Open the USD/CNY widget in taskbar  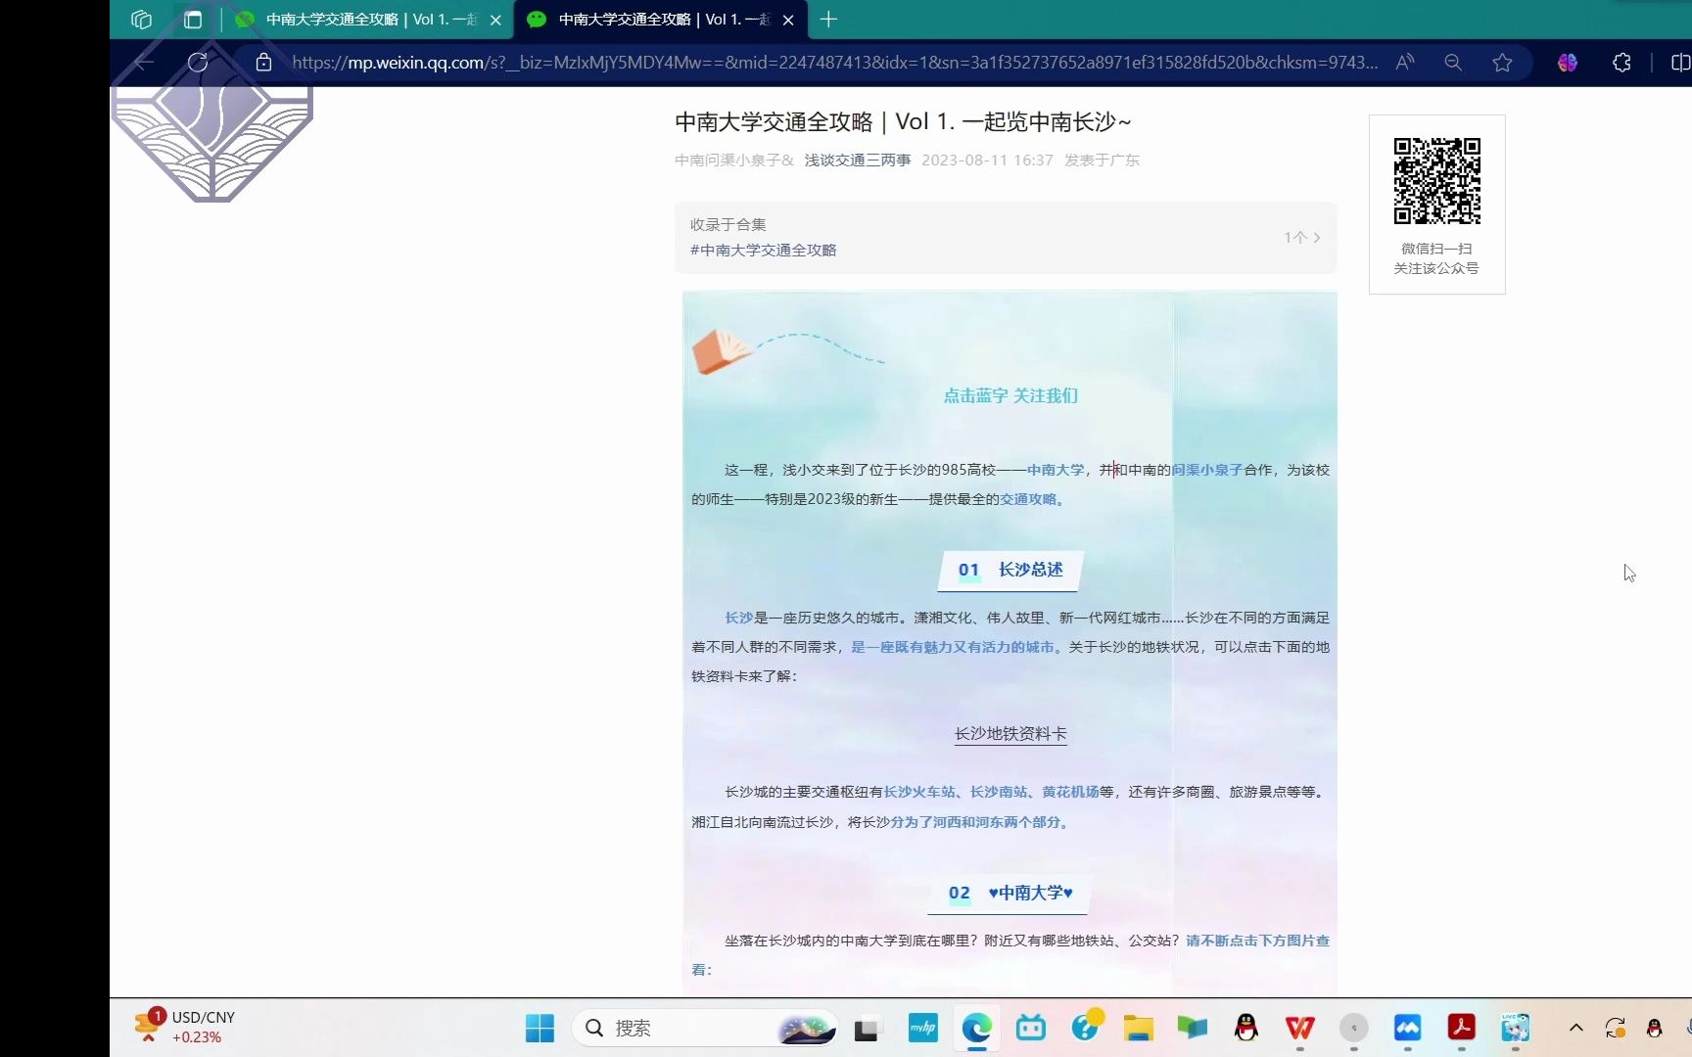(186, 1027)
